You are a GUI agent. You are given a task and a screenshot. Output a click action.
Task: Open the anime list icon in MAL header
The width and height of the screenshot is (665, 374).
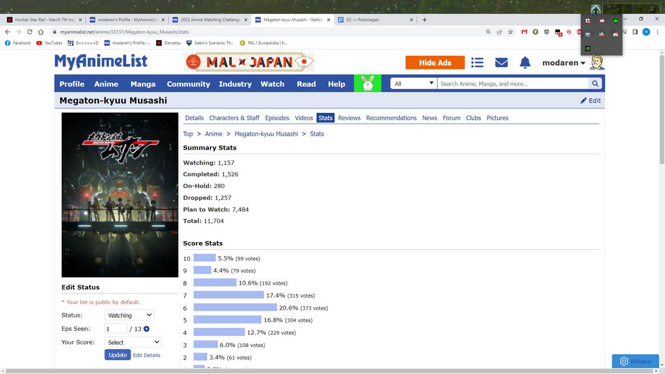[x=477, y=62]
